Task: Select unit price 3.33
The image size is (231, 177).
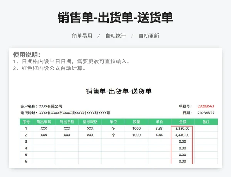Action: [x=159, y=129]
